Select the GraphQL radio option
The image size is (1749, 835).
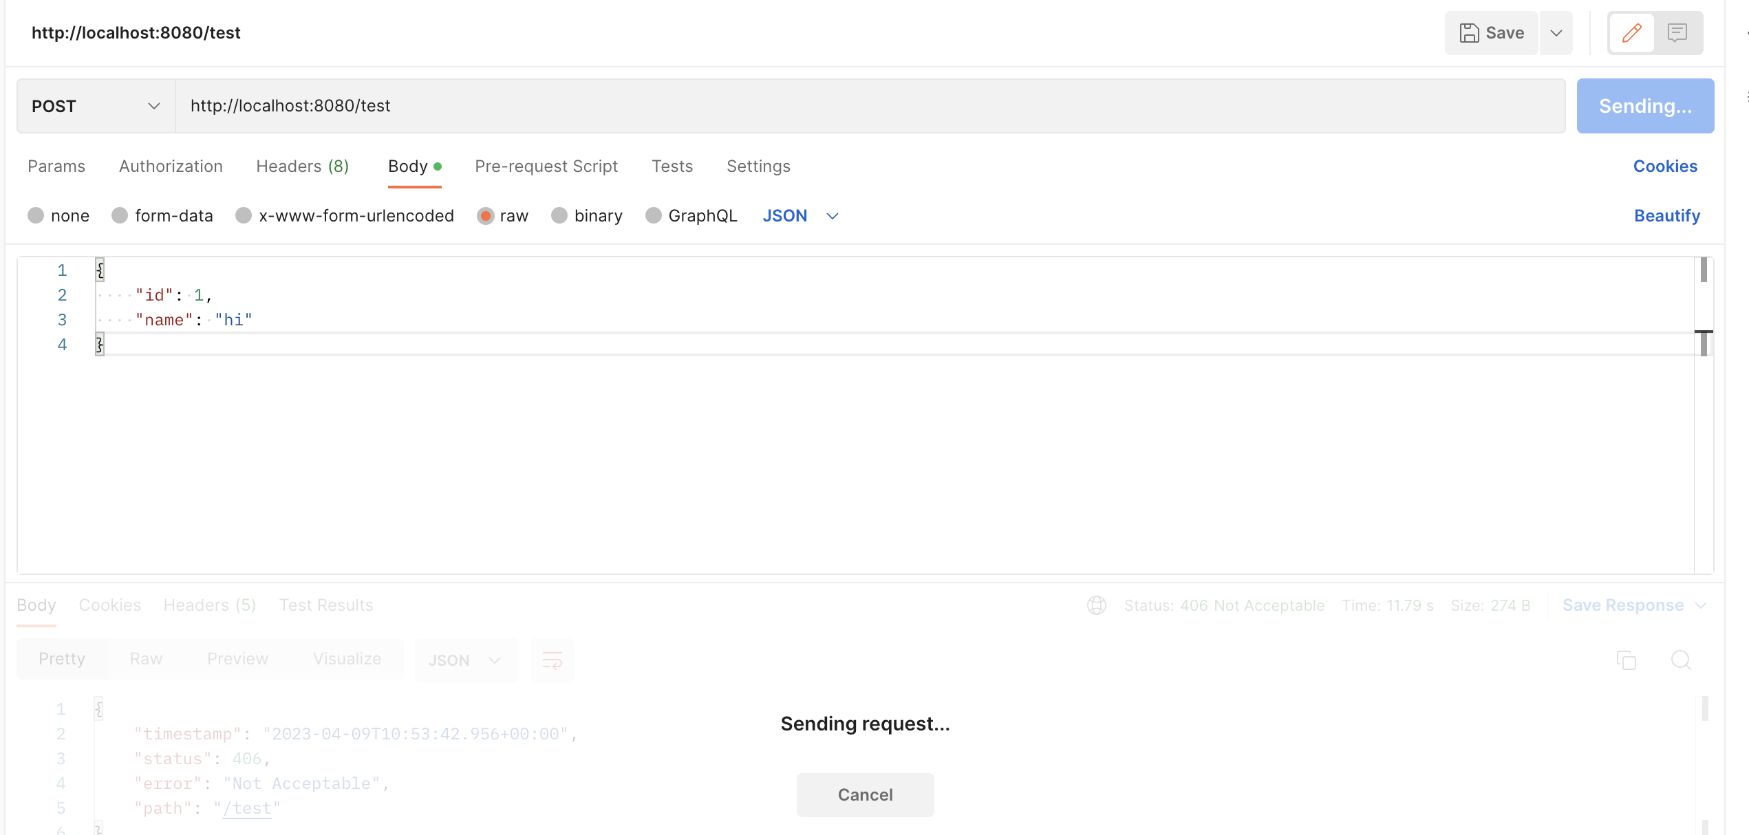click(654, 216)
